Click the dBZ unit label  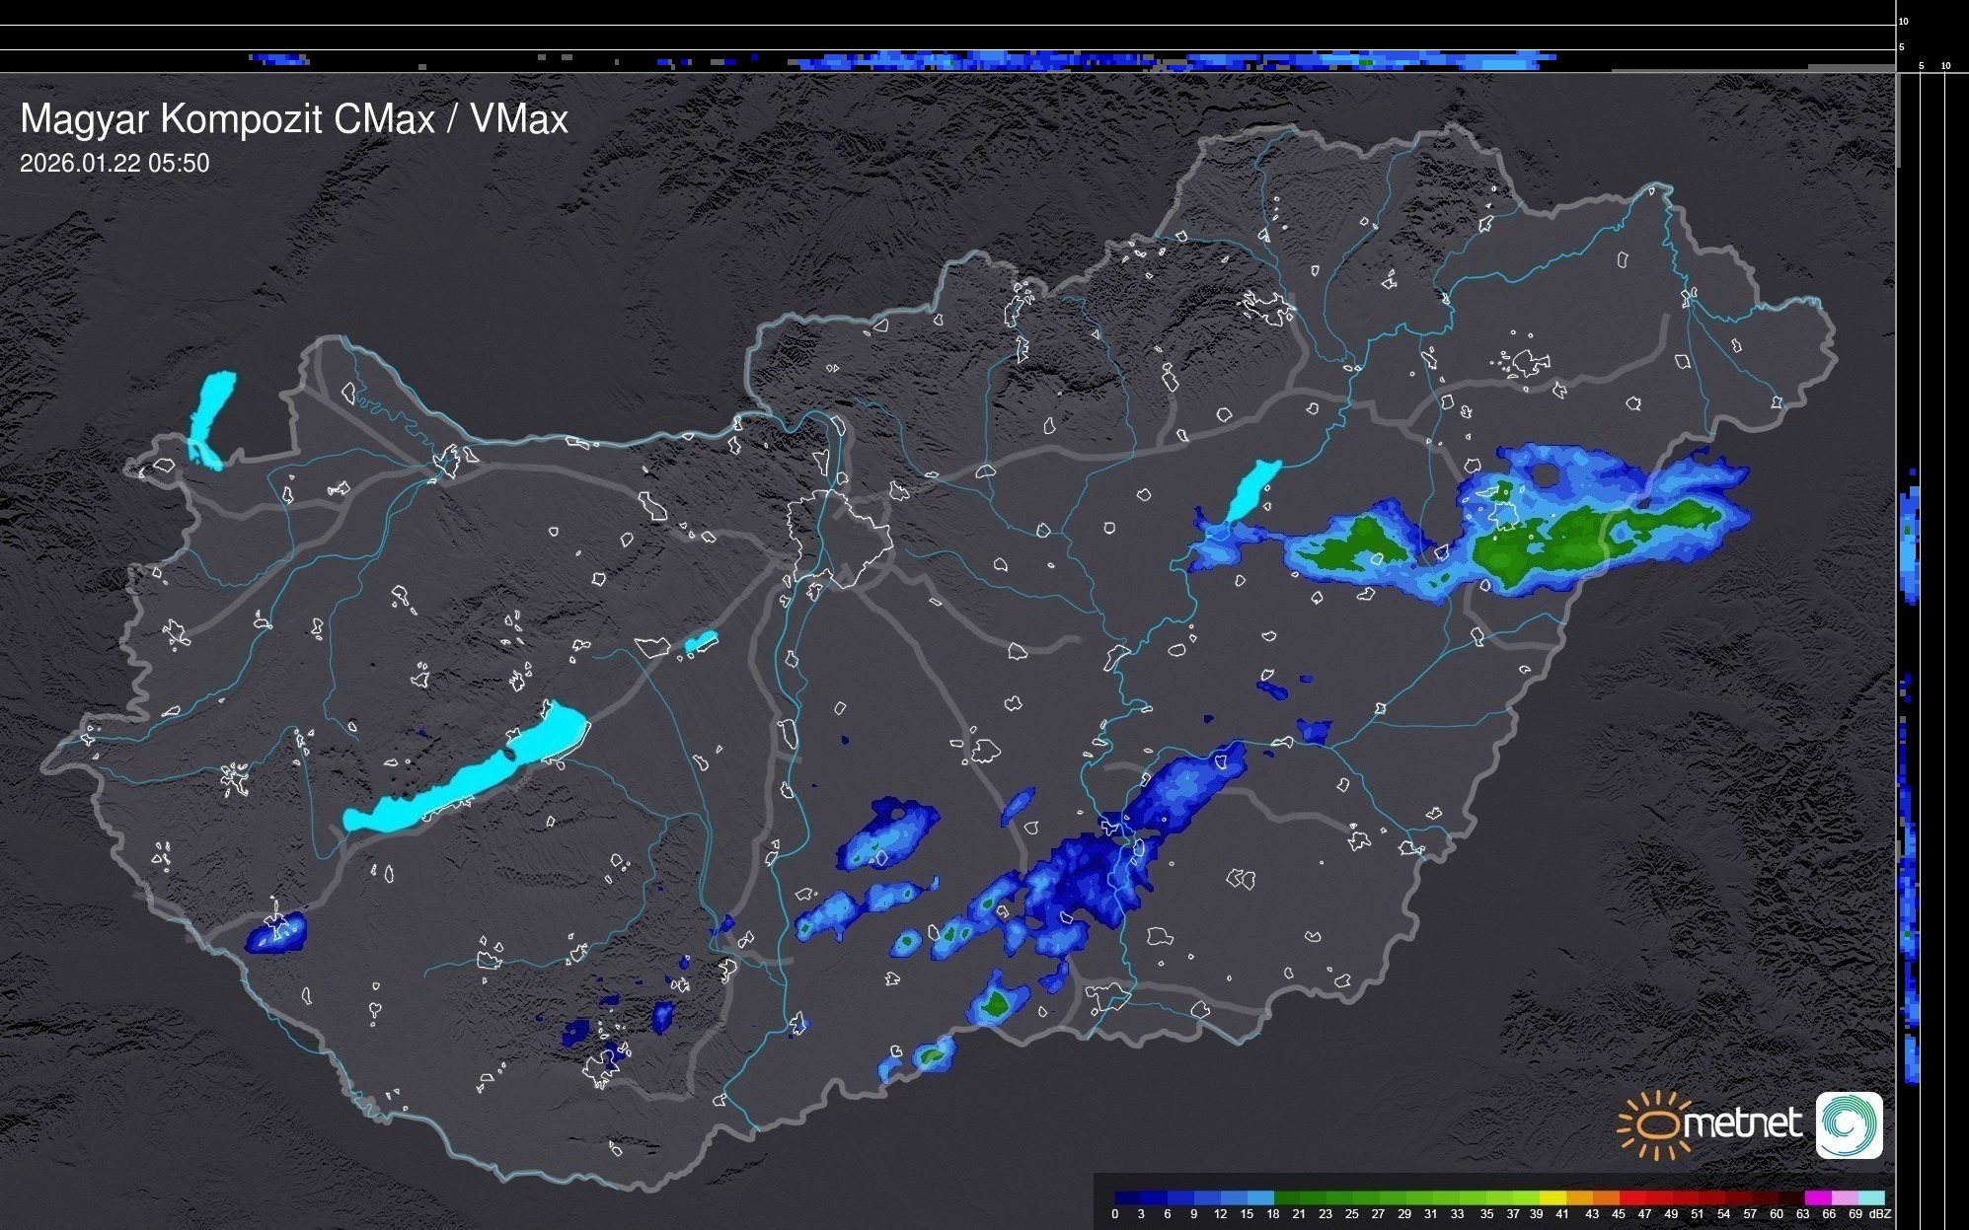[x=1879, y=1214]
